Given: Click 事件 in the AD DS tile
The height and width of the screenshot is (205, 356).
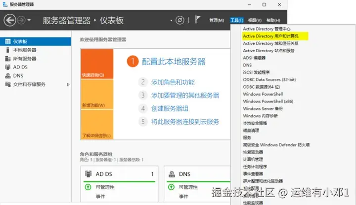Looking at the screenshot, I should 100,197.
